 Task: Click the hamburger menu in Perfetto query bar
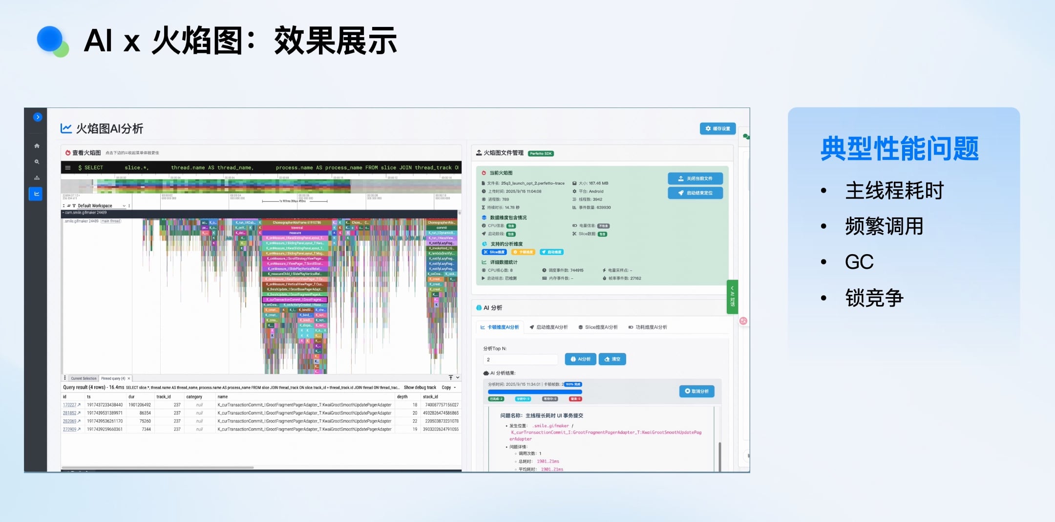(68, 168)
